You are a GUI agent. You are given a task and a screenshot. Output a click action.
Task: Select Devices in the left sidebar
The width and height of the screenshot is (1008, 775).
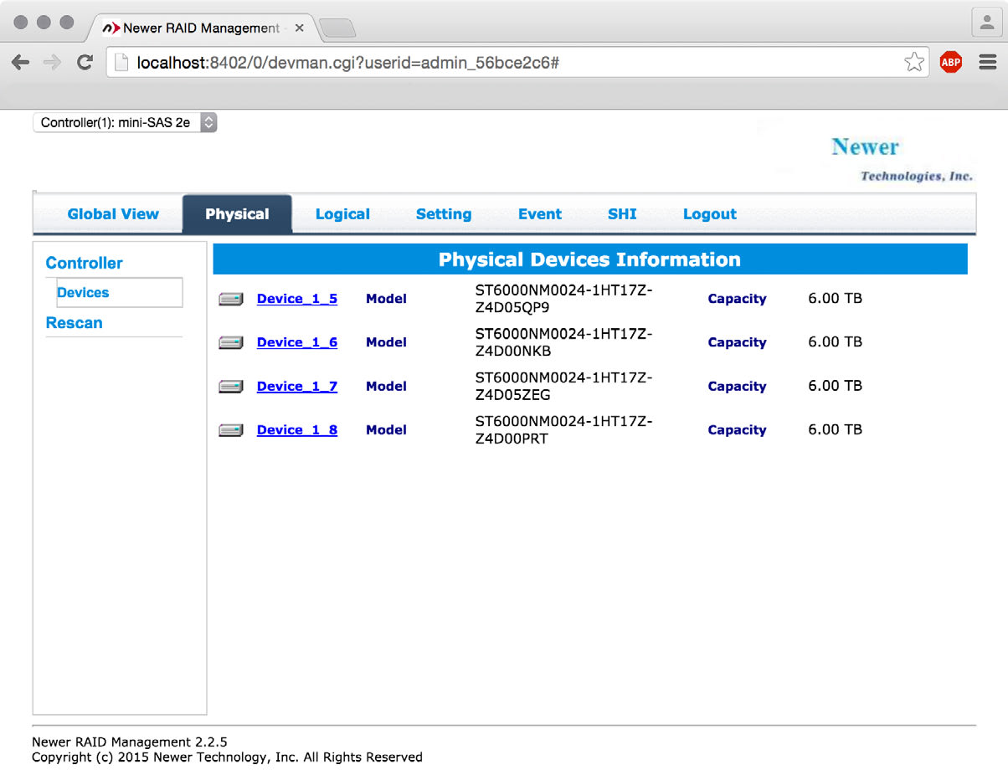pyautogui.click(x=83, y=293)
